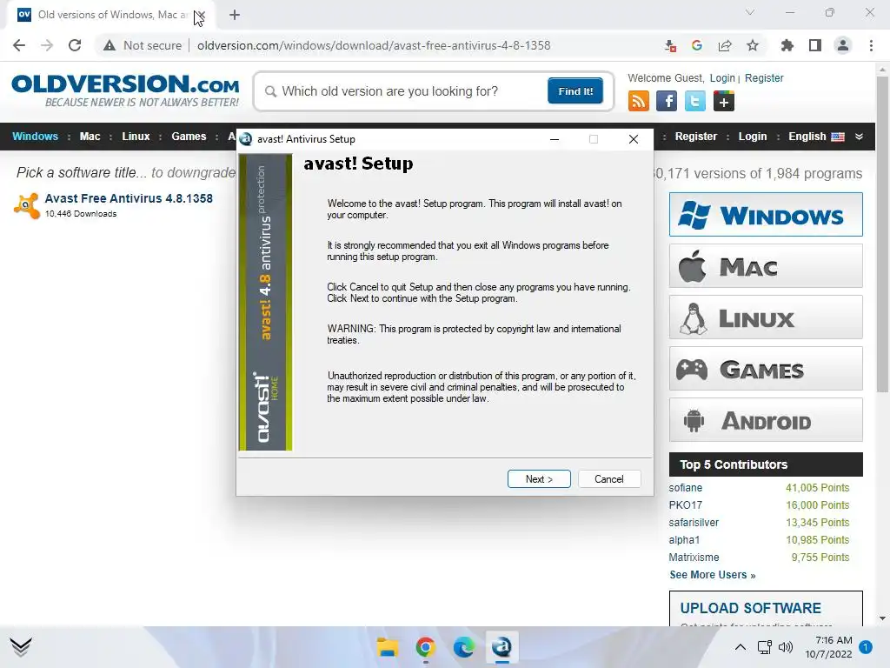Open contributor sofiane profile

click(x=685, y=487)
